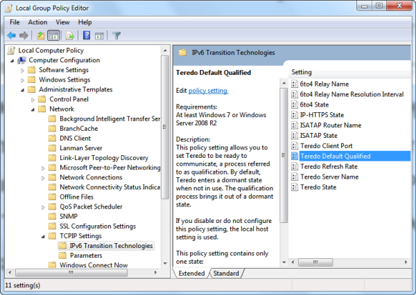Expand Microsoft Peer-to-Peer Networking node
Screen dimensions: 416x295
43,168
